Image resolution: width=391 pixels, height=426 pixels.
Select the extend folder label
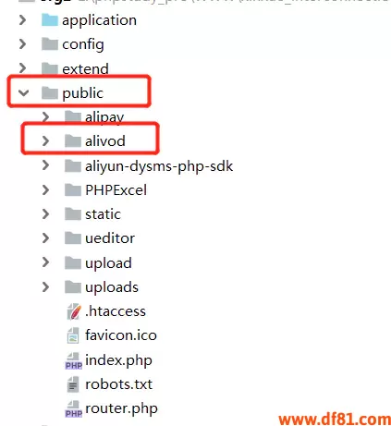tap(85, 69)
